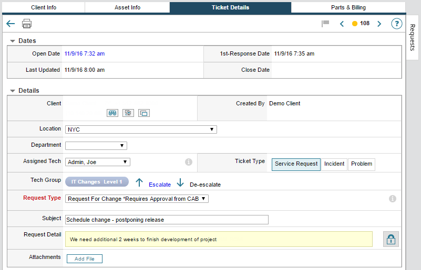Switch to the Asset Info tab
Viewport: 421px width, 270px height.
point(127,7)
